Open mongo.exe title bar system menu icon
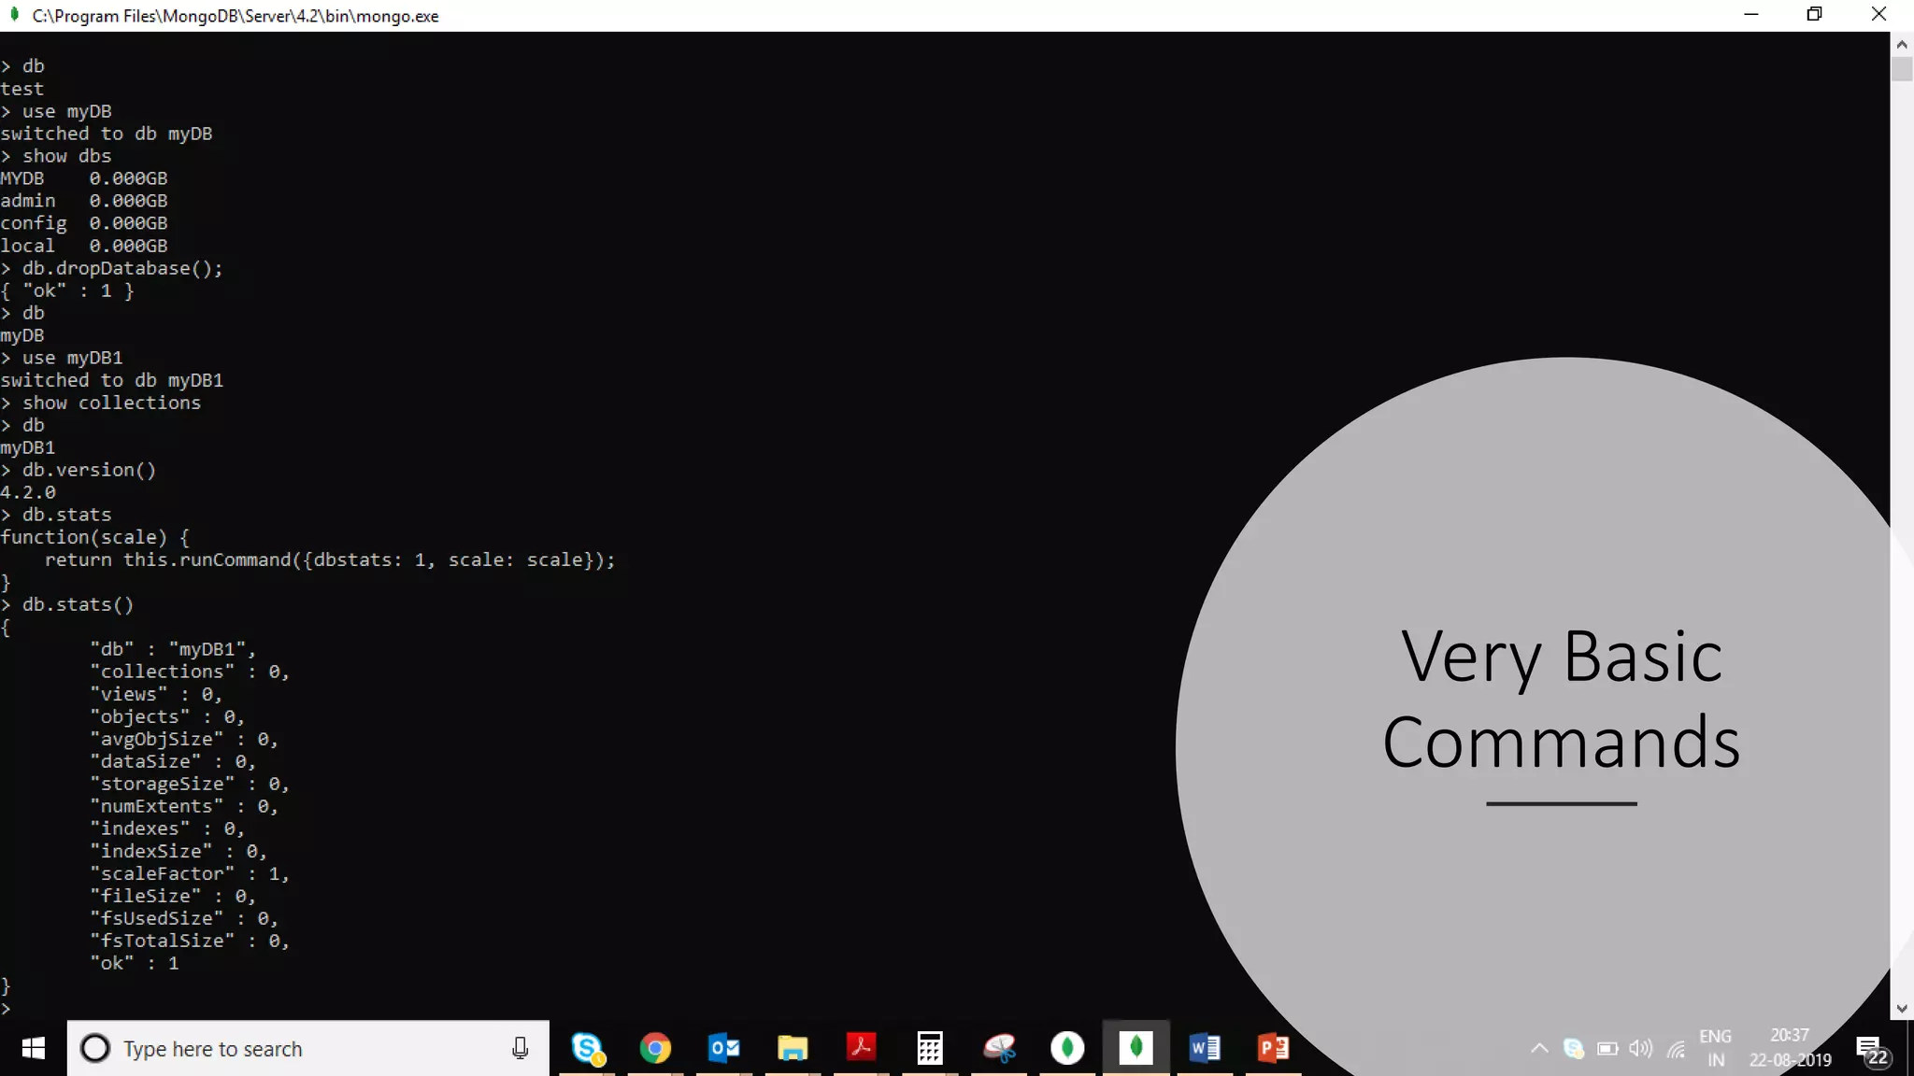 [x=14, y=15]
